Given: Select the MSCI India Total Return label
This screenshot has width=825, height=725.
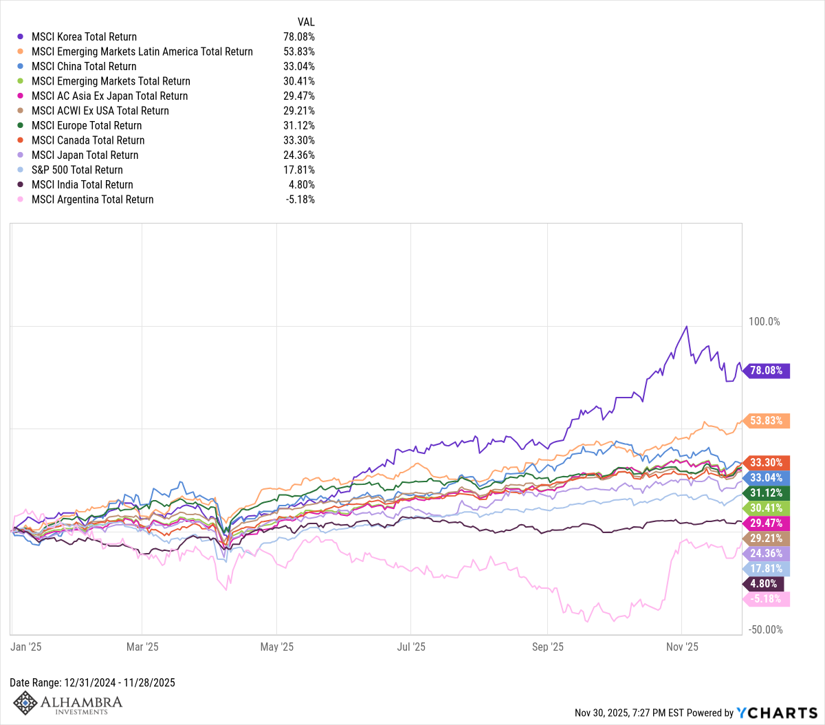Looking at the screenshot, I should point(82,184).
